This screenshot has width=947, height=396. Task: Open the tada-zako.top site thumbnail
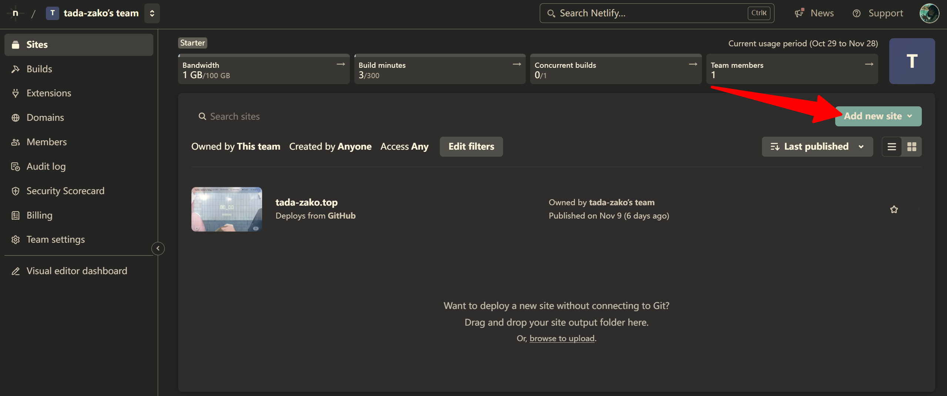pyautogui.click(x=227, y=209)
